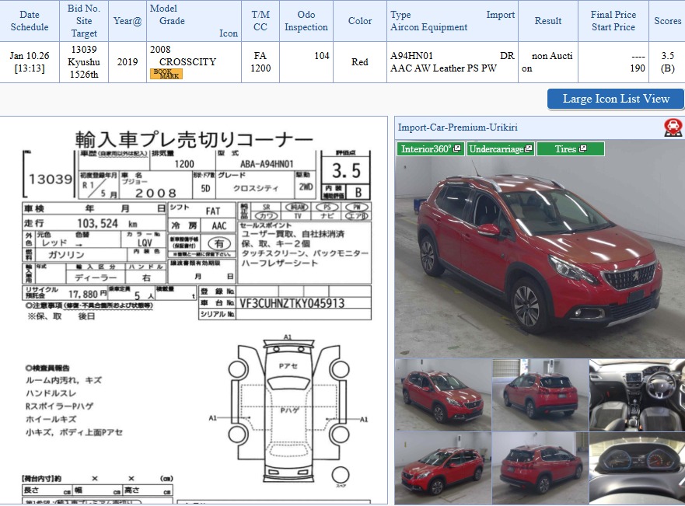Sort by Date Schedule column header

(30, 21)
